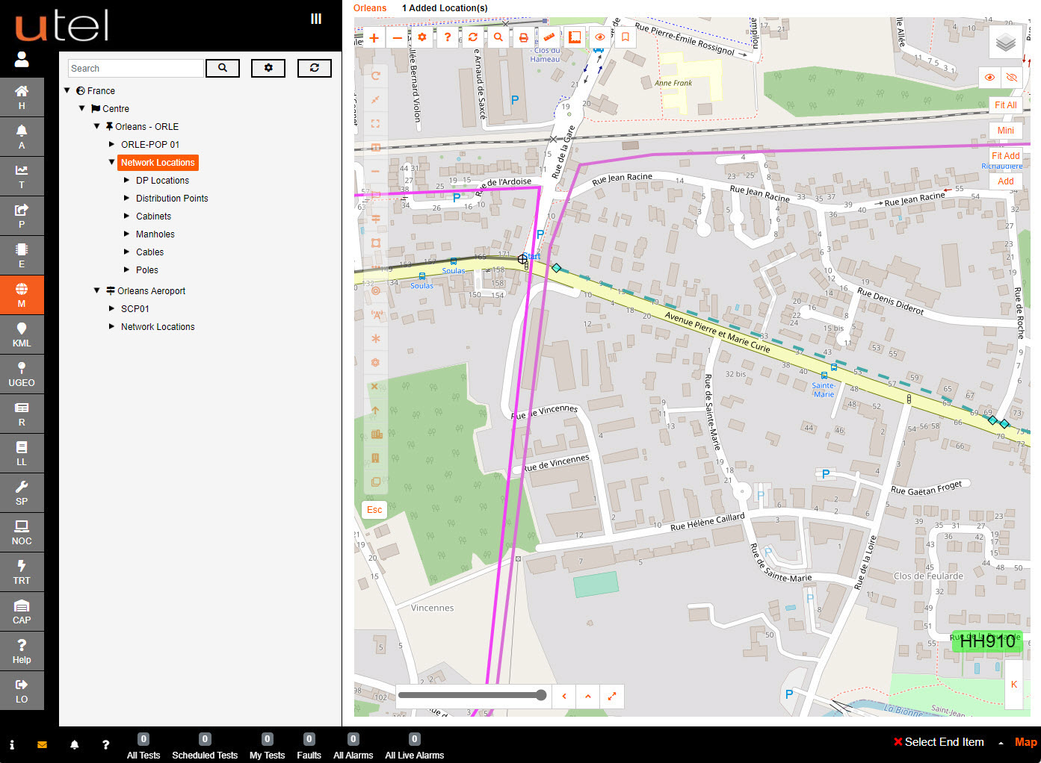Toggle Mini map button
This screenshot has width=1041, height=763.
1006,130
